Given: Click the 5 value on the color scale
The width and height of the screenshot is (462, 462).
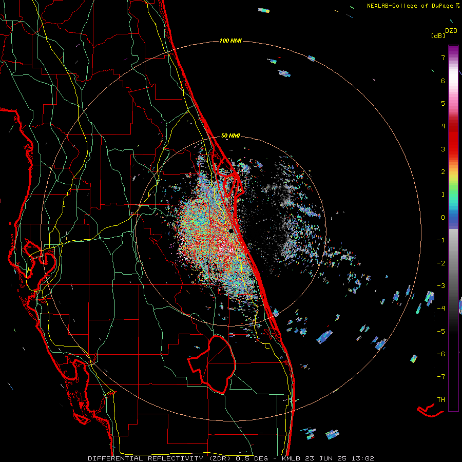Looking at the screenshot, I should tap(443, 103).
